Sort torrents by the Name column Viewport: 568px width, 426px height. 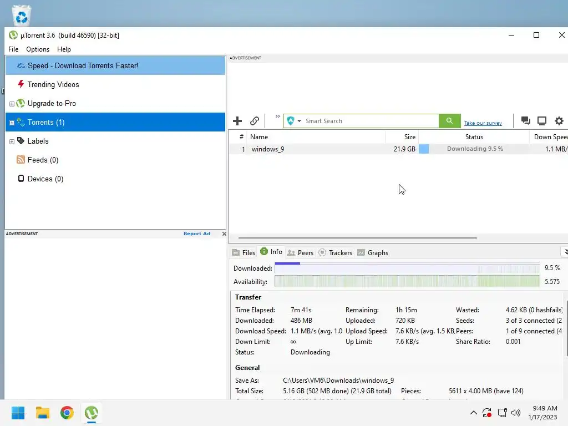(x=316, y=137)
